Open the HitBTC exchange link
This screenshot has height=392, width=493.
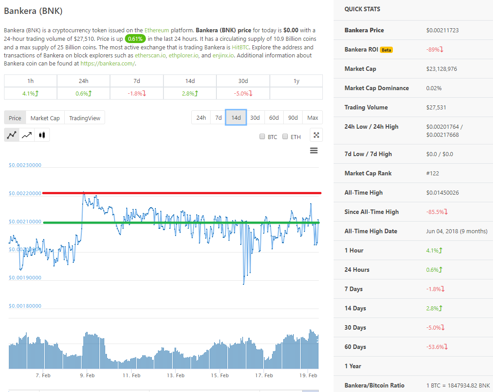[240, 47]
